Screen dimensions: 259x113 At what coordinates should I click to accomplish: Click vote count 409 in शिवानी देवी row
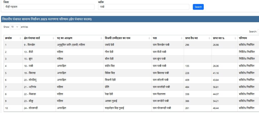click(187, 80)
